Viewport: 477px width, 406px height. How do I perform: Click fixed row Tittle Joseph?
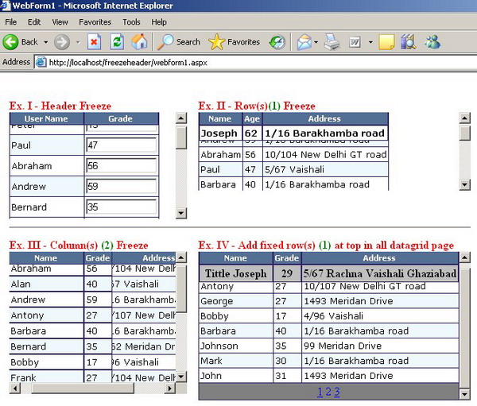(x=235, y=273)
